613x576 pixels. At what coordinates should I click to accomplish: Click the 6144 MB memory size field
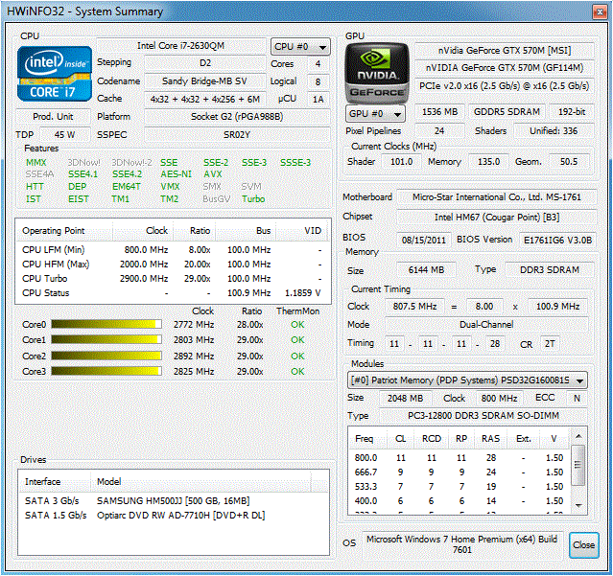click(x=426, y=270)
